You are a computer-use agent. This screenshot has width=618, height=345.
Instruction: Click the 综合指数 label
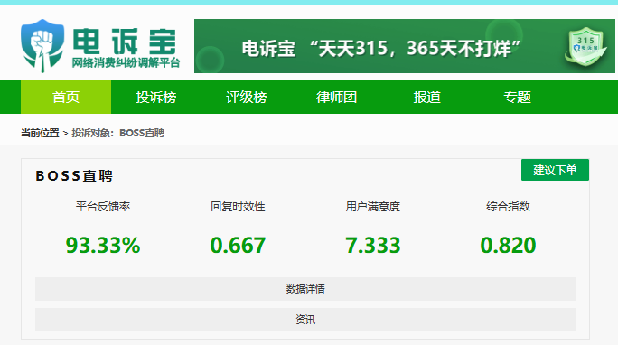[x=508, y=207]
